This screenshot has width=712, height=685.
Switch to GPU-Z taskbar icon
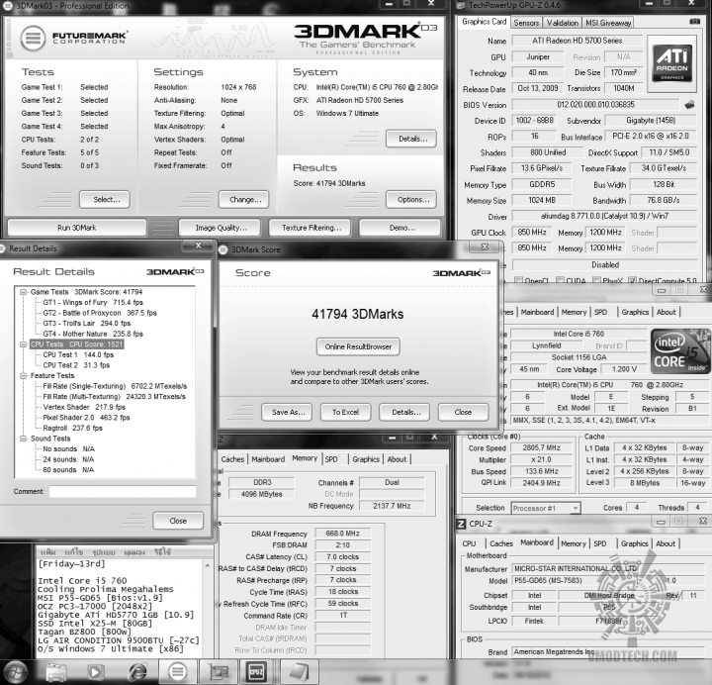(x=219, y=672)
